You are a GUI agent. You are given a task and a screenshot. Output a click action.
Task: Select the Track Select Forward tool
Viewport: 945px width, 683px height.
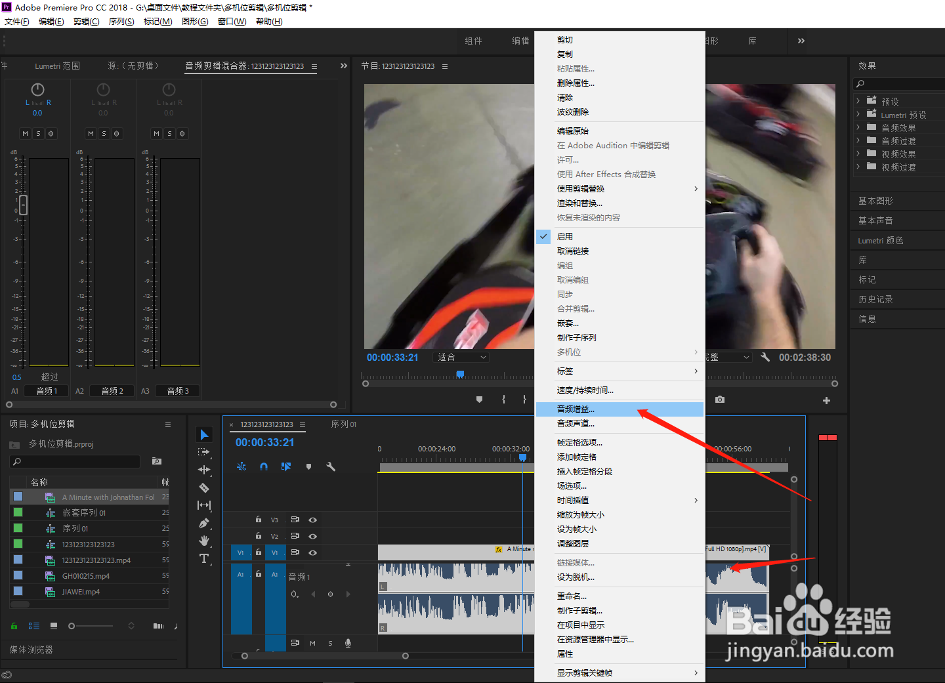(204, 452)
